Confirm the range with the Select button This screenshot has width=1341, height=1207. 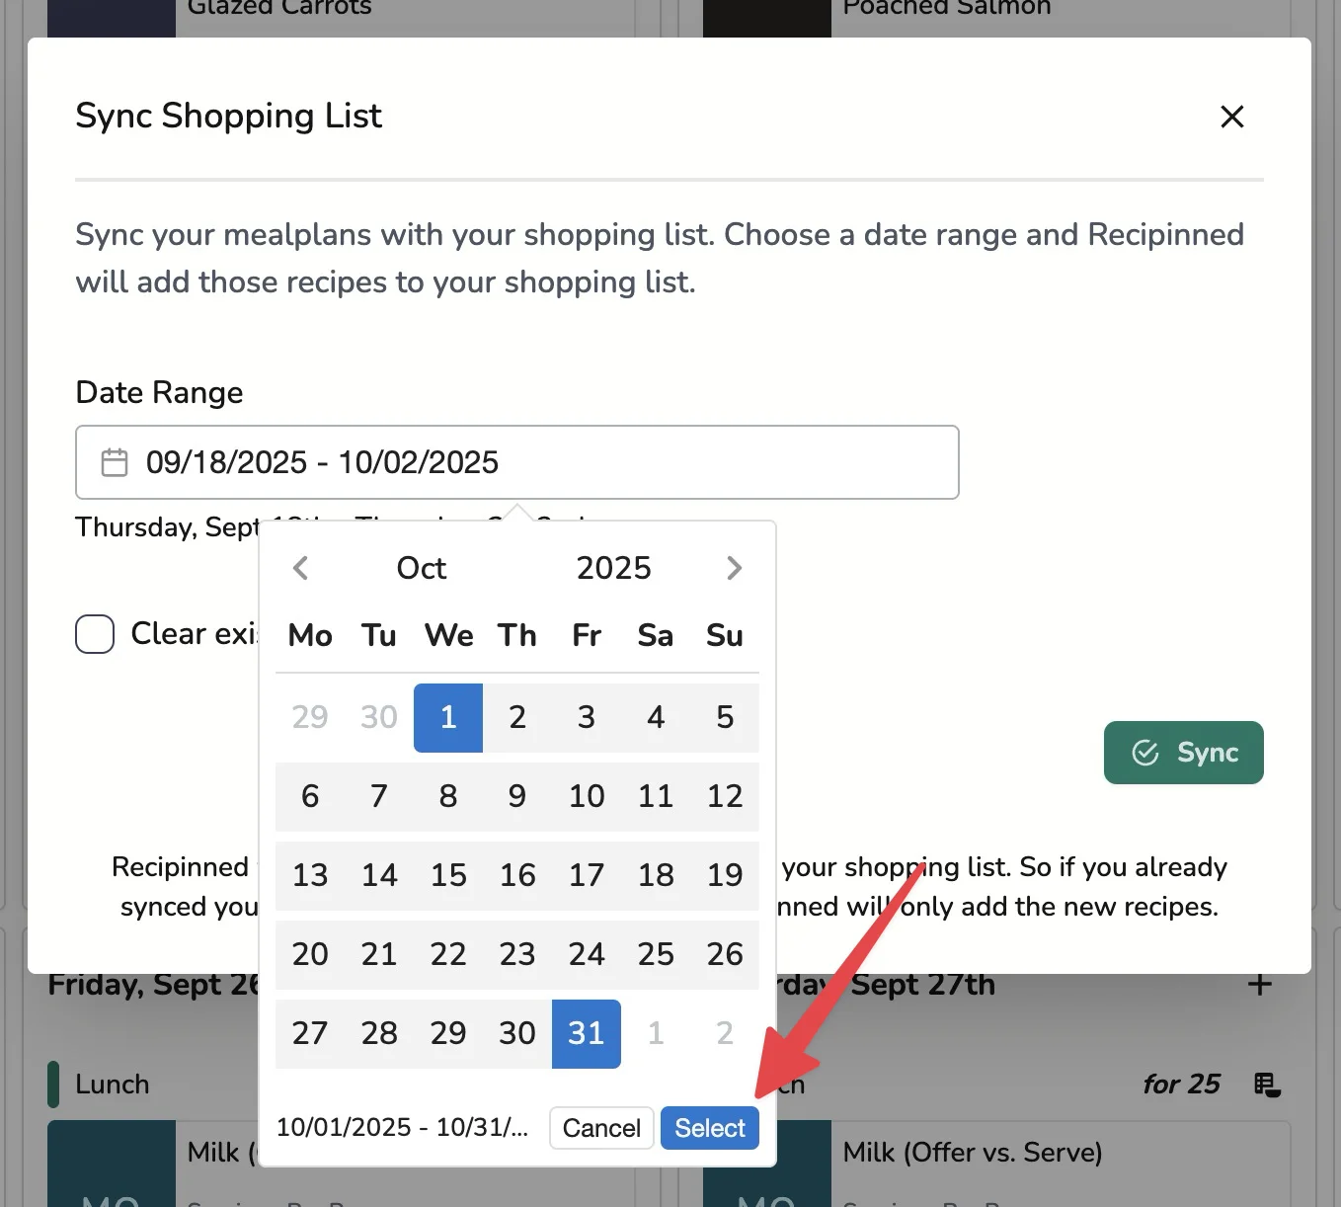pos(709,1128)
